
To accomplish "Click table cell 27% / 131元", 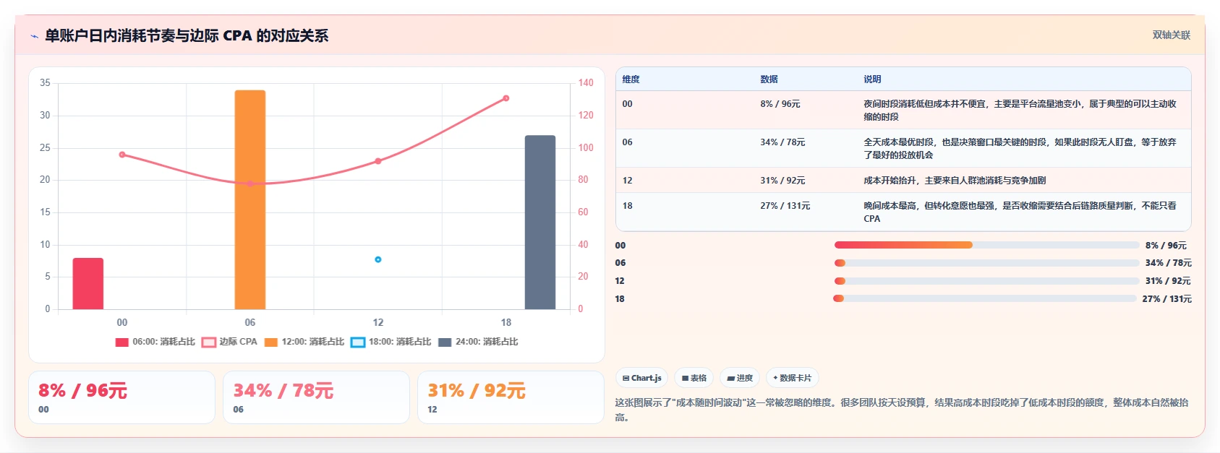I will (x=785, y=206).
